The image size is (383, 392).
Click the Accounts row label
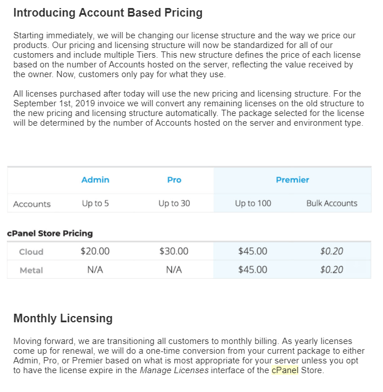pyautogui.click(x=32, y=204)
